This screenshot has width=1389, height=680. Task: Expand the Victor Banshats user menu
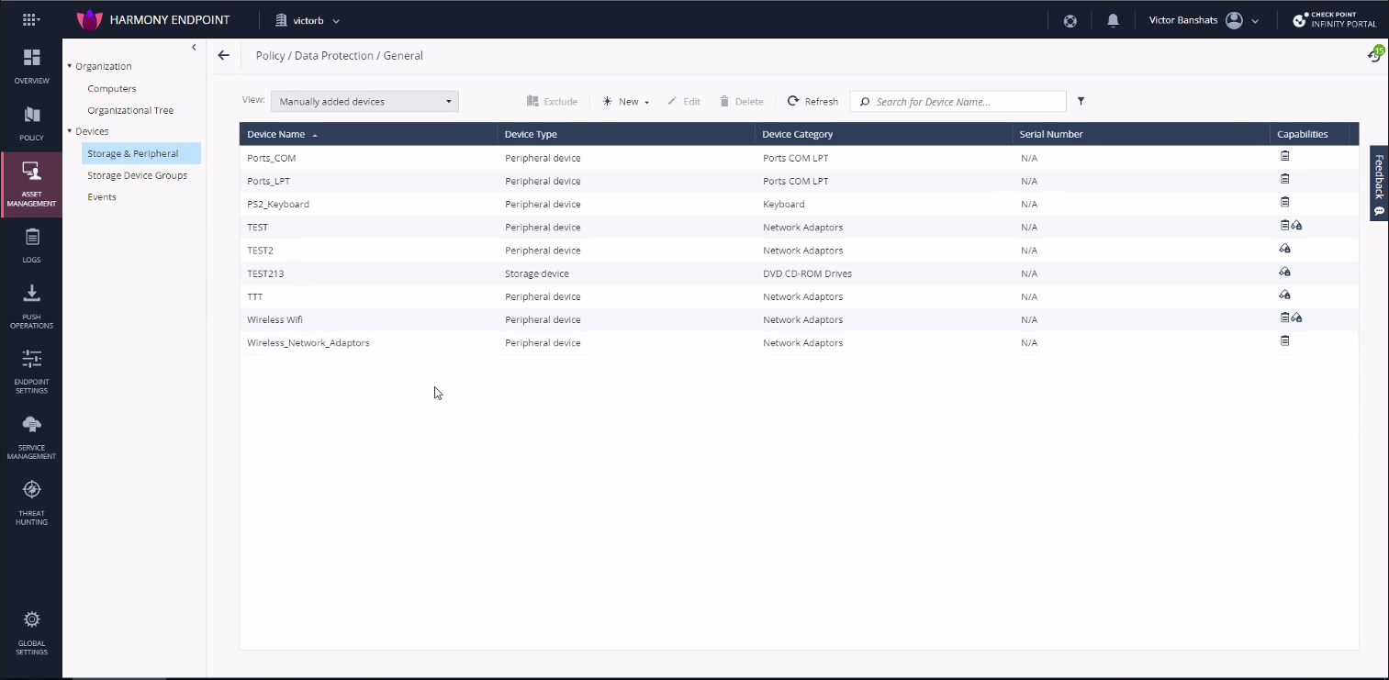[x=1204, y=20]
